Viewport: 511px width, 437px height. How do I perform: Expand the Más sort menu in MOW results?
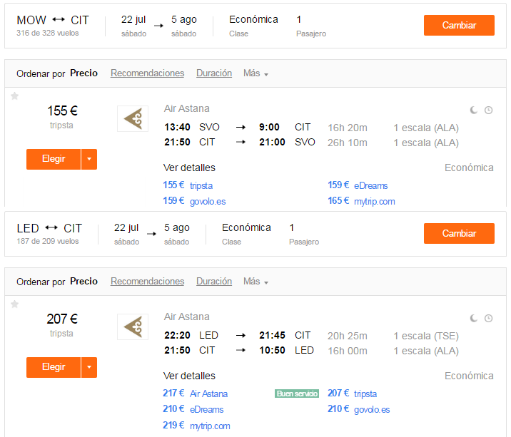255,73
